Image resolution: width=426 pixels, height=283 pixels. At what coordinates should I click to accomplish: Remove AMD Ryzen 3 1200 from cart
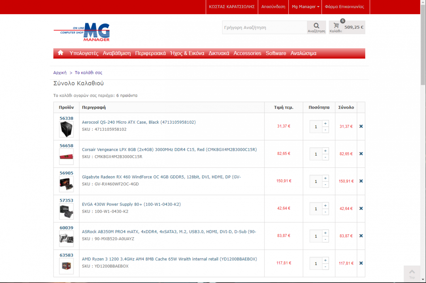pyautogui.click(x=361, y=263)
